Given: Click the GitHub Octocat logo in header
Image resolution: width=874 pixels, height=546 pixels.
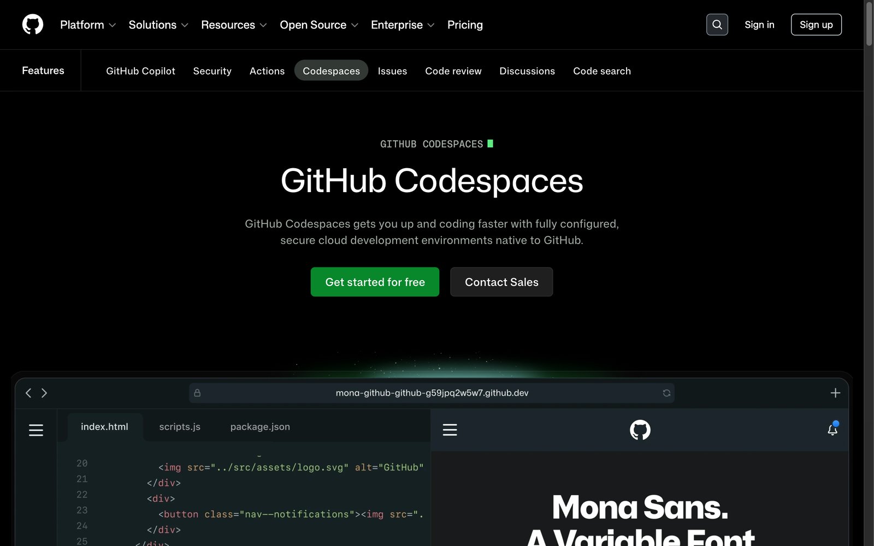Looking at the screenshot, I should 33,25.
